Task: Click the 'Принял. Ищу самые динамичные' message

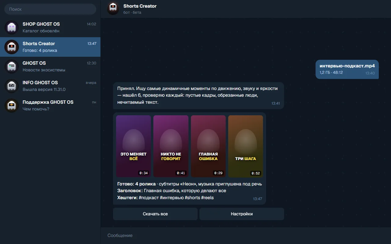Action: [x=199, y=95]
